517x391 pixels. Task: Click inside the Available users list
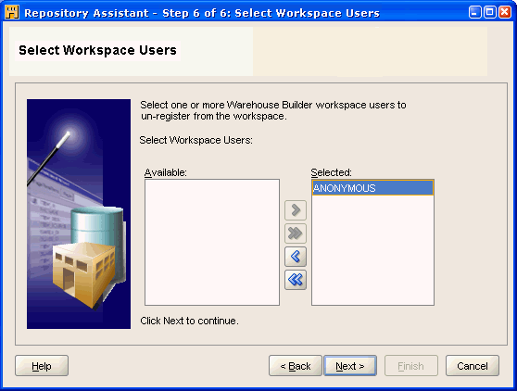(212, 243)
